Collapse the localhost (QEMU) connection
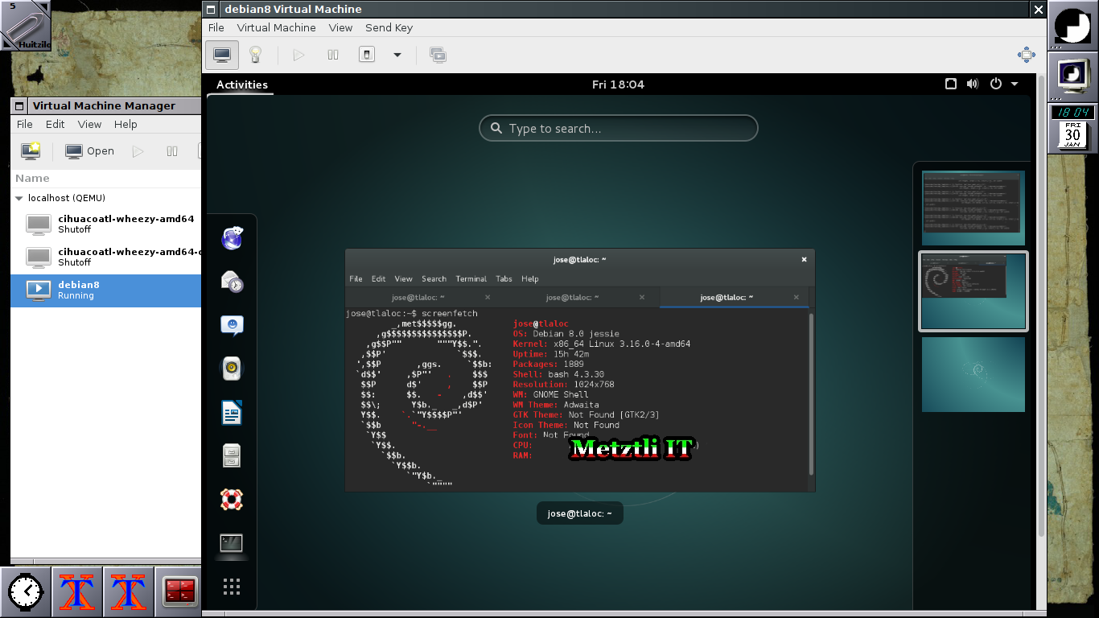Viewport: 1099px width, 618px height. pyautogui.click(x=19, y=198)
